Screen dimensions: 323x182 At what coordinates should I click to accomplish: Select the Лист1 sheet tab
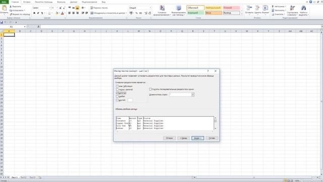(14, 177)
